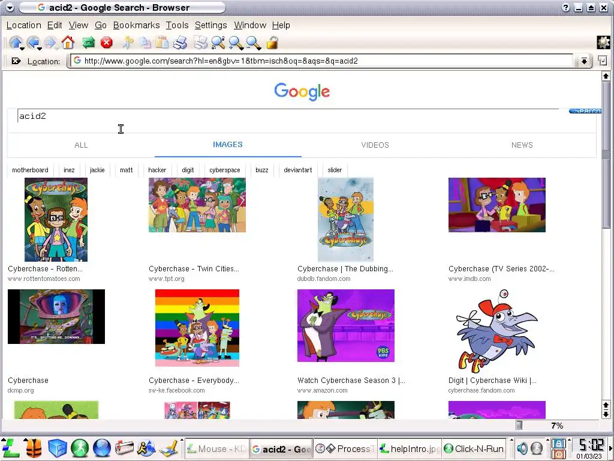Switch to the VIDEOS results tab

click(375, 145)
